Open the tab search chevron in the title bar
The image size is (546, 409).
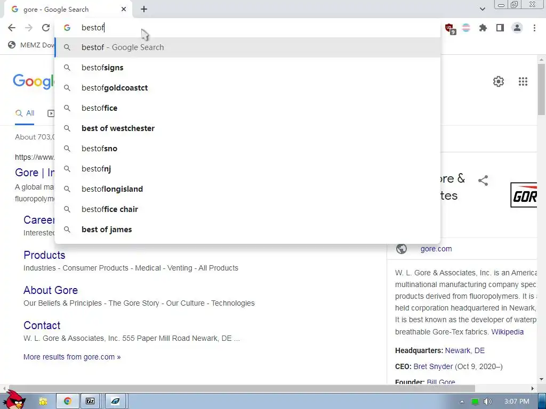(x=482, y=9)
